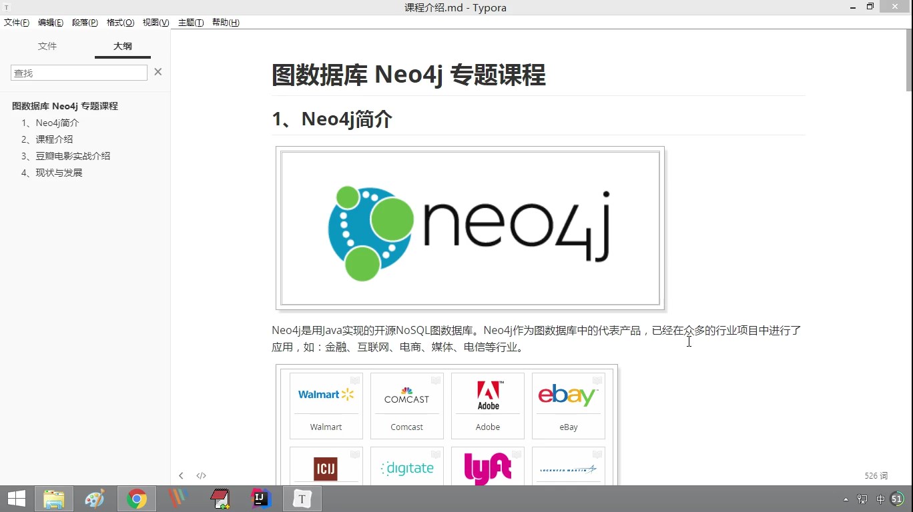
Task: Click the Lyft logo card
Action: pyautogui.click(x=488, y=466)
